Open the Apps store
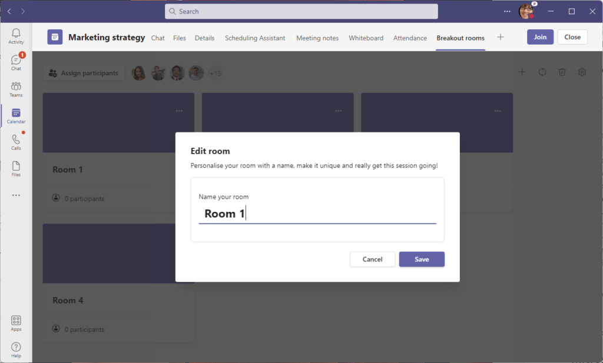Image resolution: width=603 pixels, height=363 pixels. point(16,324)
